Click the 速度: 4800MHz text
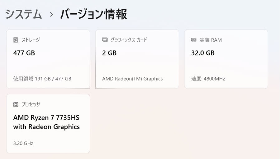The width and height of the screenshot is (280, 159). point(208,79)
